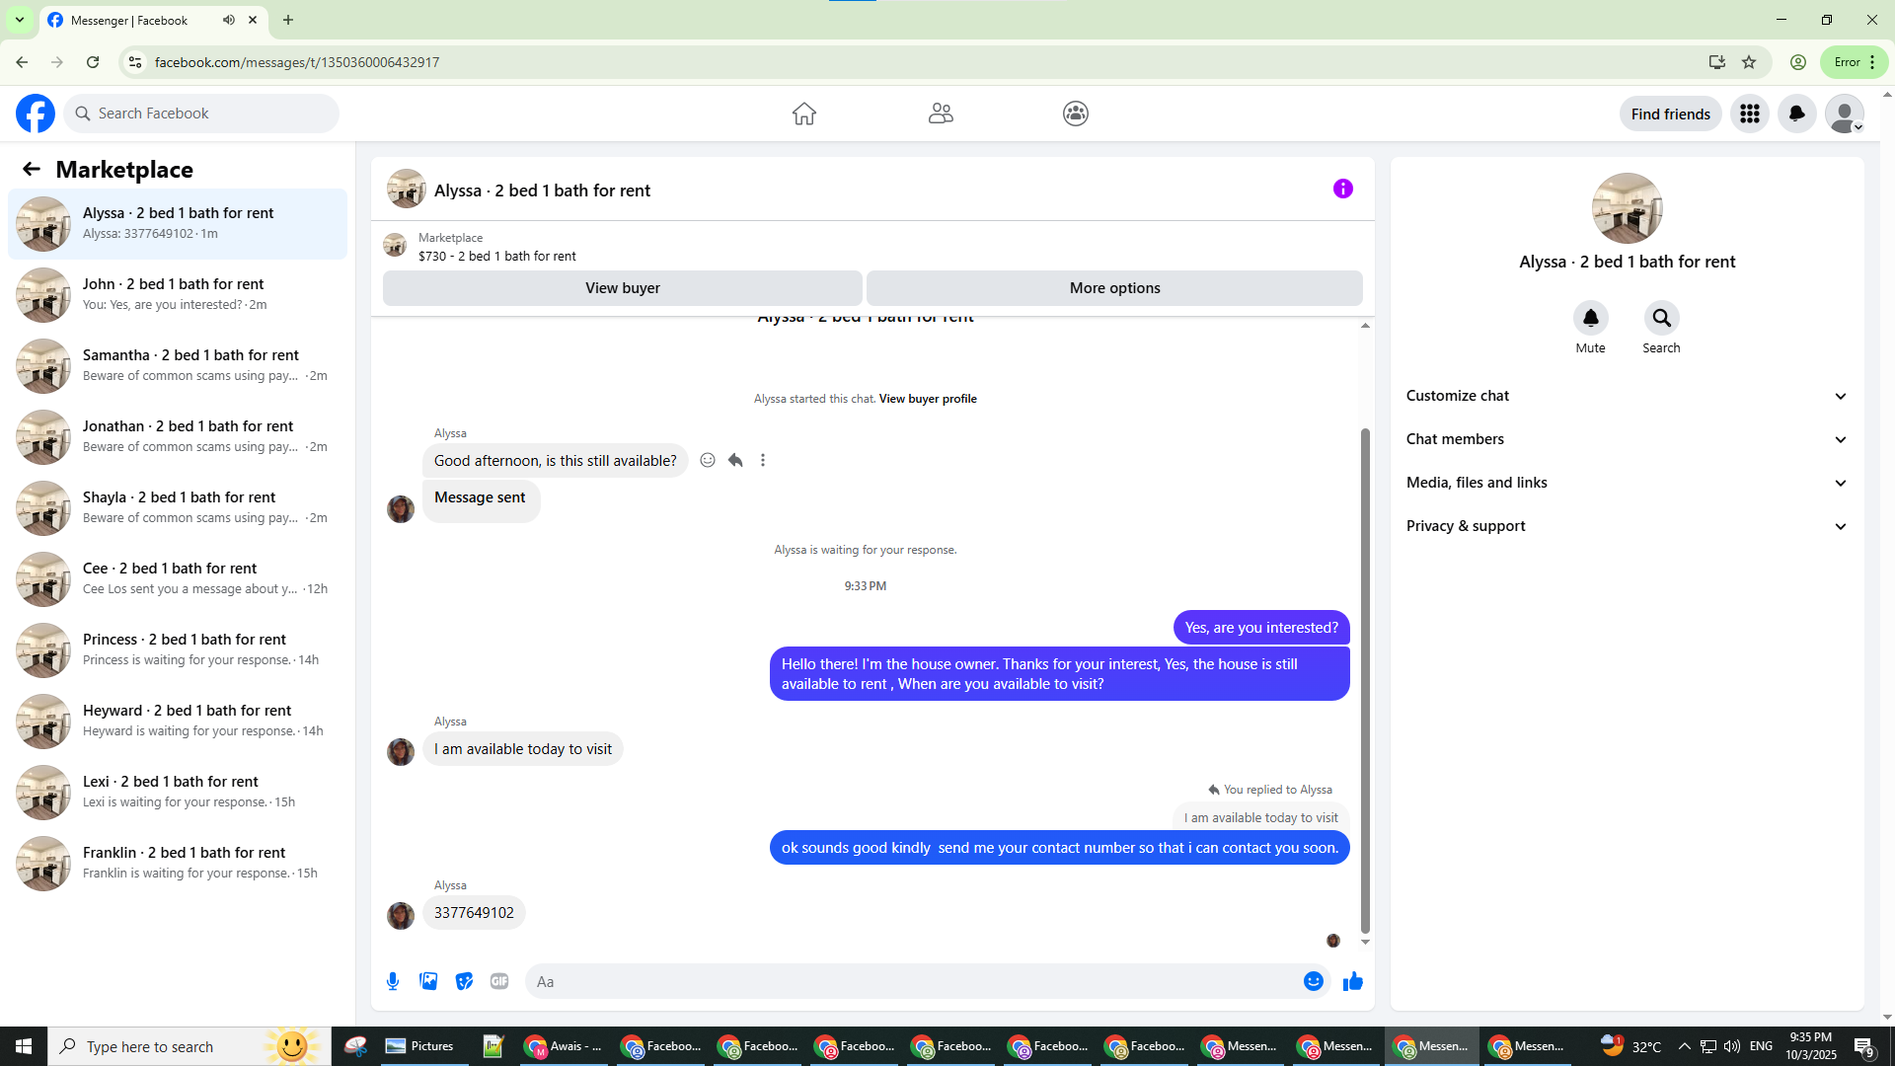This screenshot has height=1066, width=1895.
Task: Mute the Messenger tab audio
Action: point(229,20)
